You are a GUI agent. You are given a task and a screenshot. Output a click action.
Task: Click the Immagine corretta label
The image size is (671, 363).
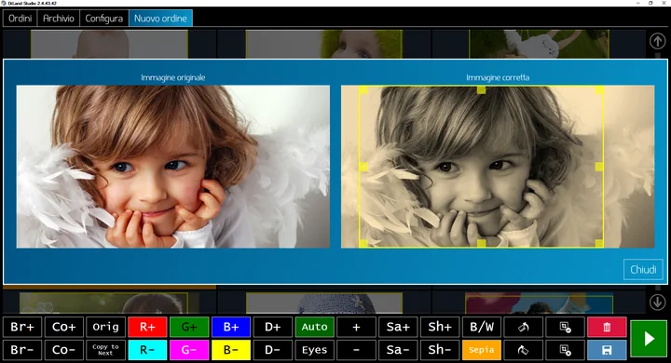[x=498, y=77]
